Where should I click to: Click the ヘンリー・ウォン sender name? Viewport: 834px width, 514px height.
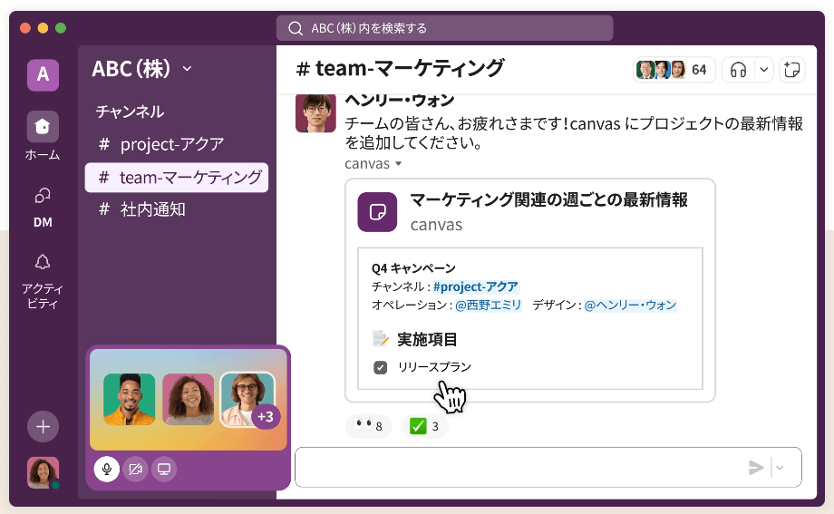[x=400, y=100]
